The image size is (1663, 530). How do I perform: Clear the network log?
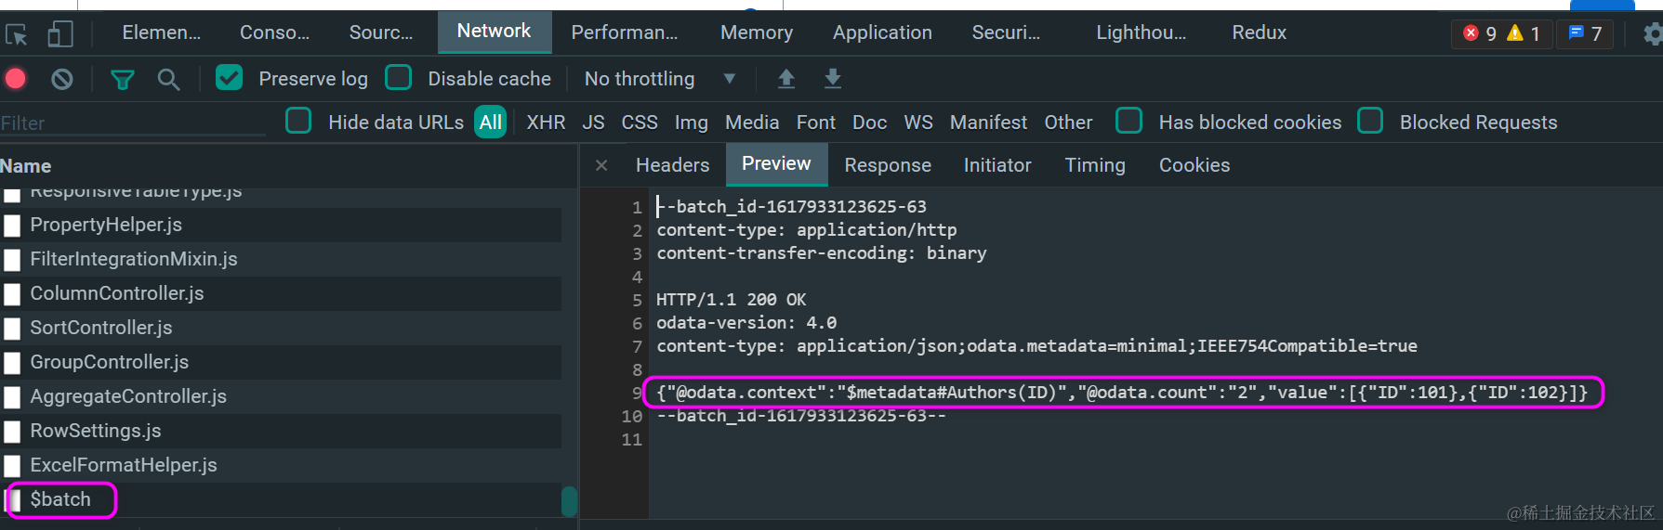click(62, 79)
